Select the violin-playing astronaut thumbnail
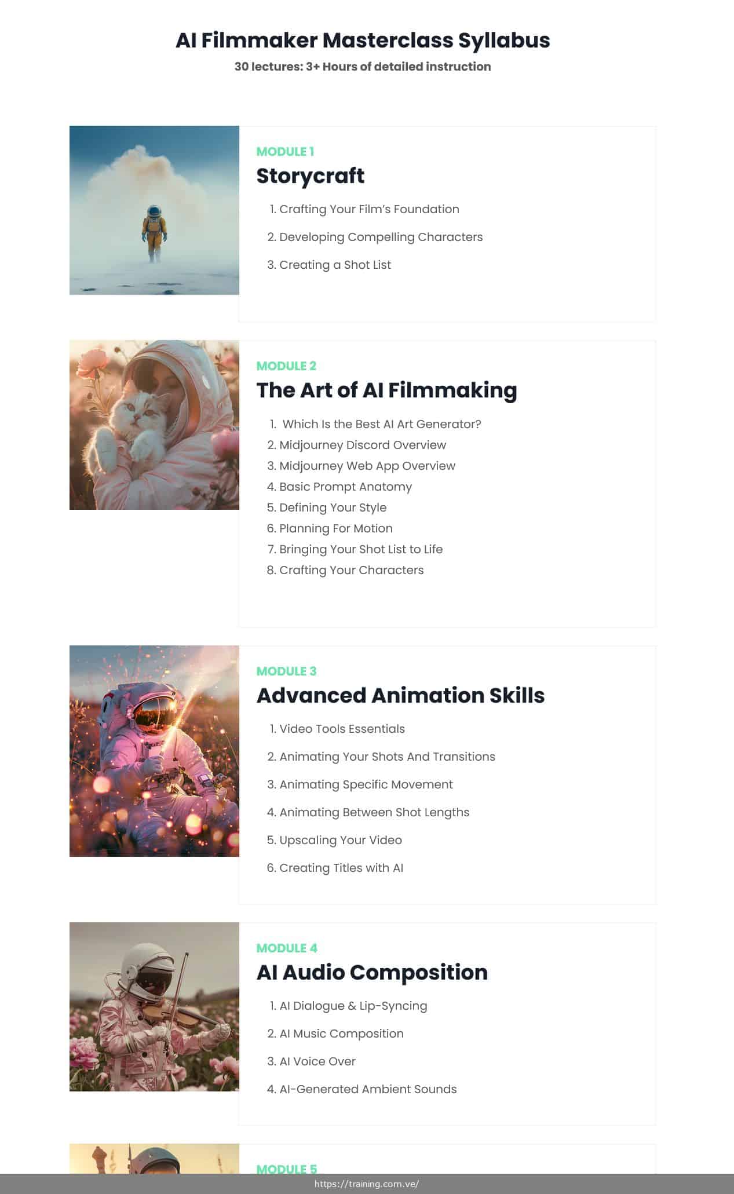Image resolution: width=734 pixels, height=1194 pixels. (154, 1006)
